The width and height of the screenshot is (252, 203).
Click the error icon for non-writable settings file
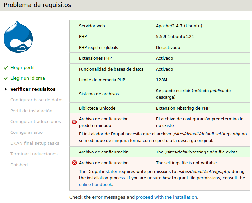coord(74,163)
